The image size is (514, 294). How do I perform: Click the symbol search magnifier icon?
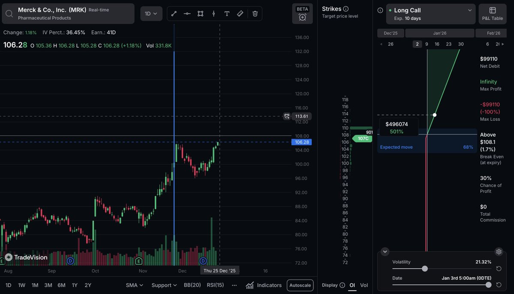tap(9, 13)
